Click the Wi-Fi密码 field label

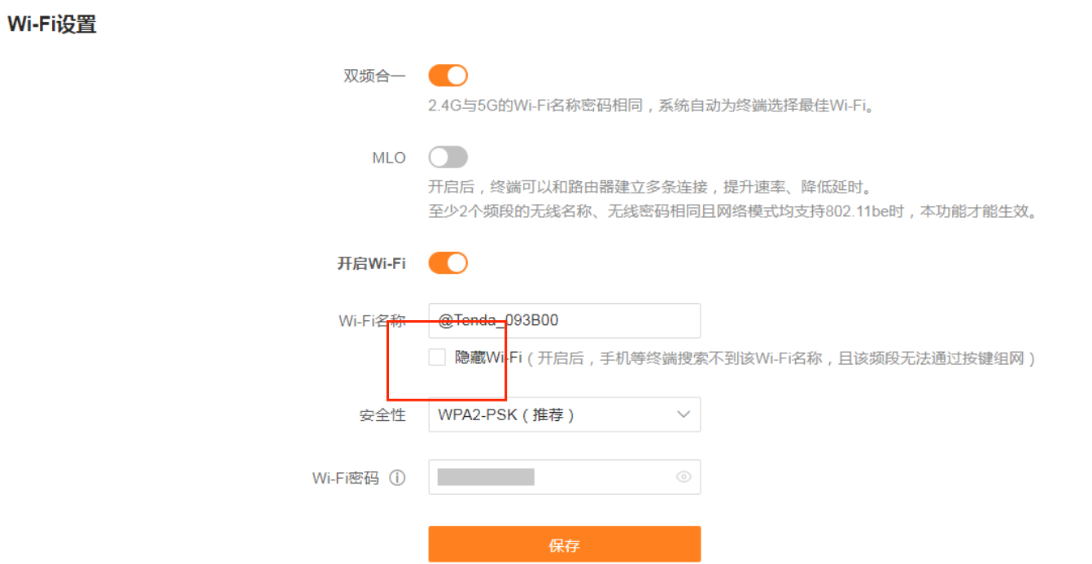(x=346, y=478)
